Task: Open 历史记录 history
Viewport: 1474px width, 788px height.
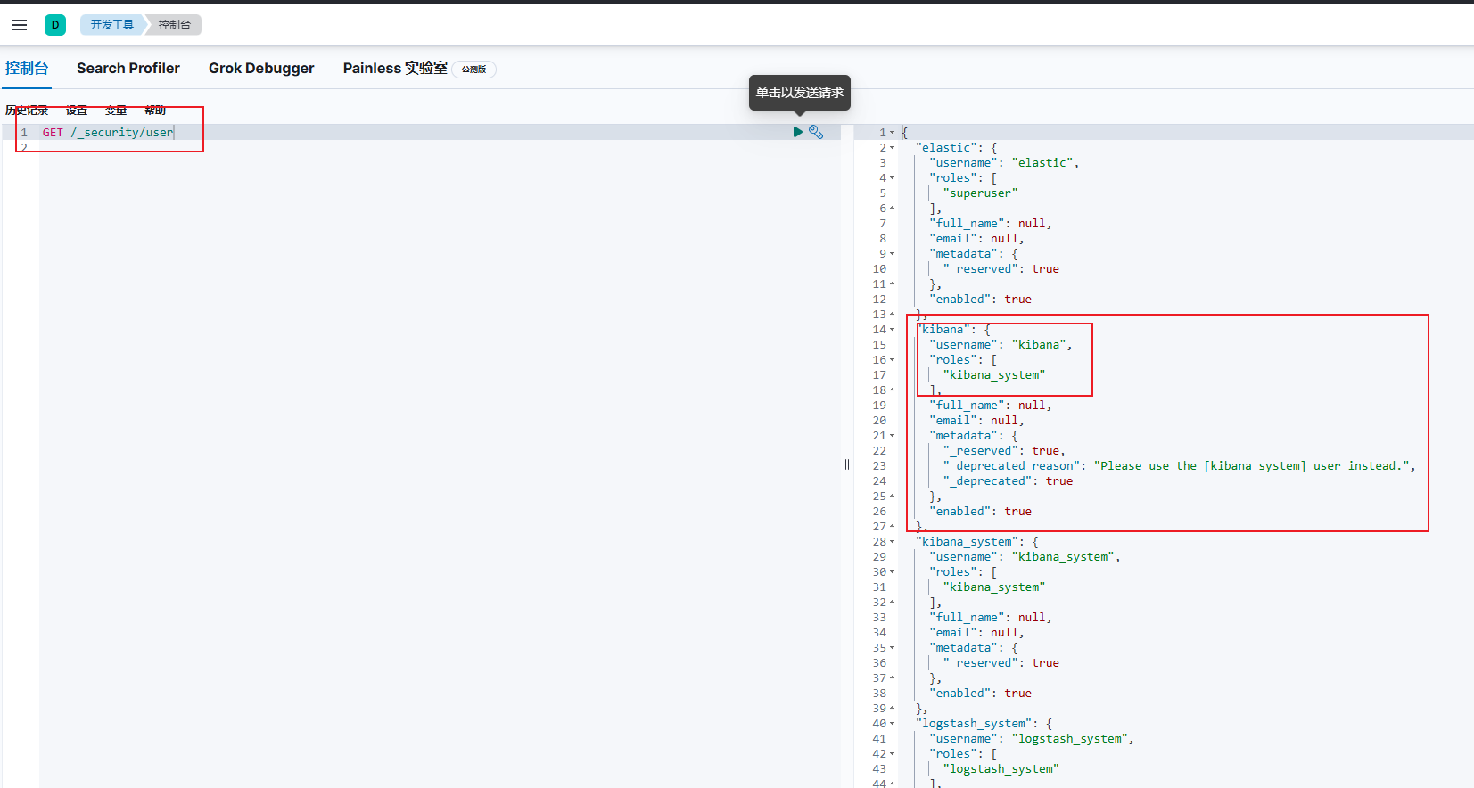Action: click(x=27, y=111)
